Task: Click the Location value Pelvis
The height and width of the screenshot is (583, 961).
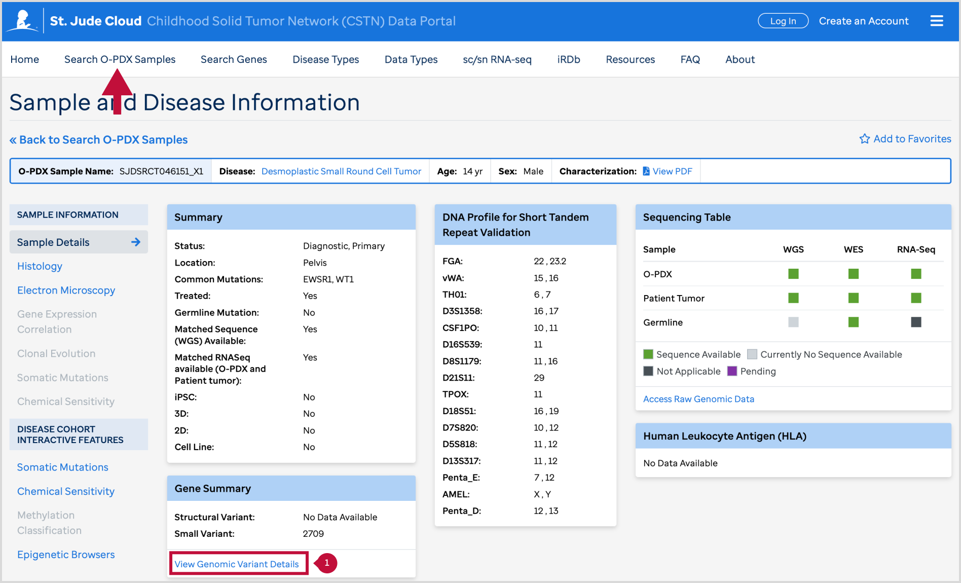Action: point(315,263)
